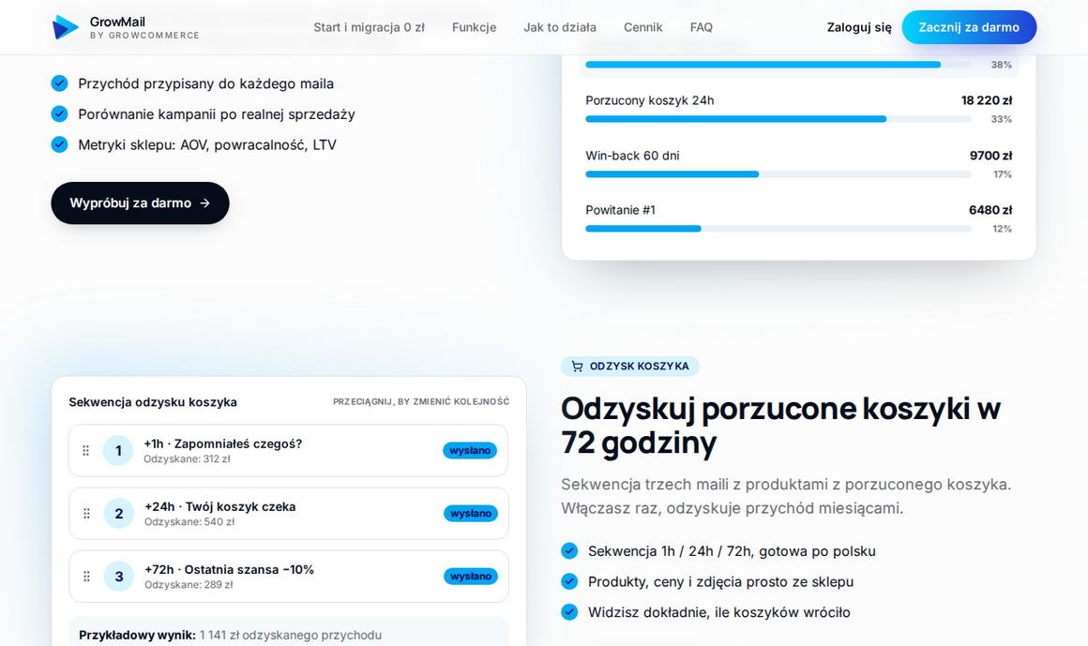Viewport: 1088px width, 646px height.
Task: Click check icon beside Sekwencja 1h / 24h / 72h
Action: [569, 551]
